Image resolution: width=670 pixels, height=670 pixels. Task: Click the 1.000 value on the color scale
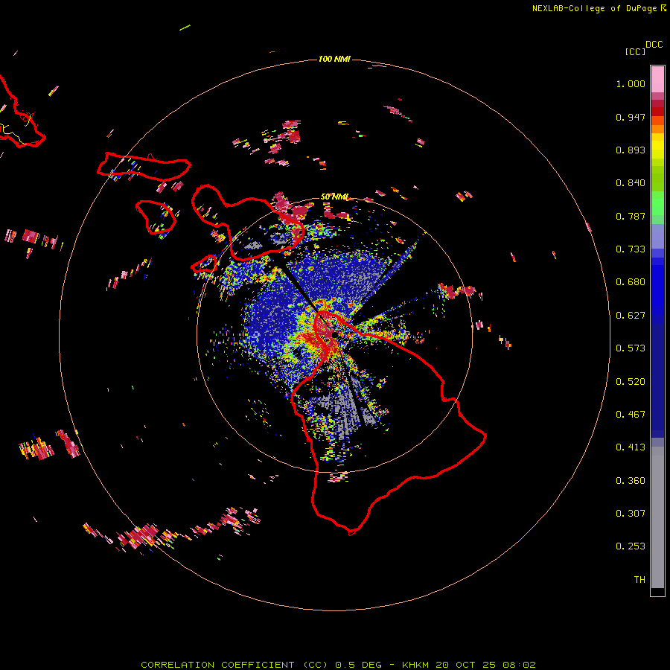(x=631, y=83)
